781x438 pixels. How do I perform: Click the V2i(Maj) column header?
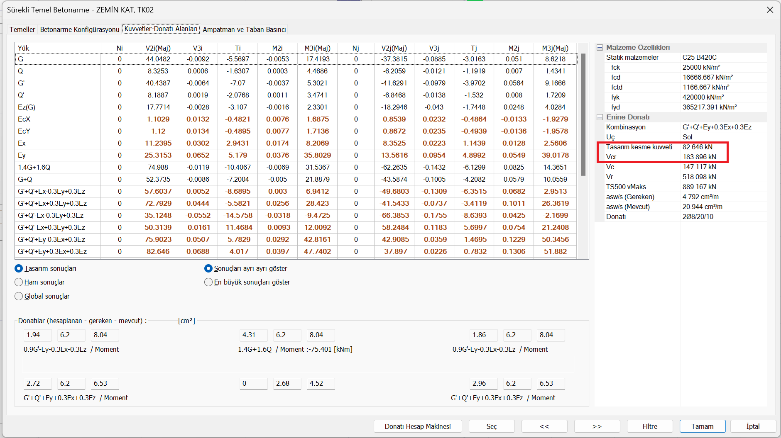(158, 48)
